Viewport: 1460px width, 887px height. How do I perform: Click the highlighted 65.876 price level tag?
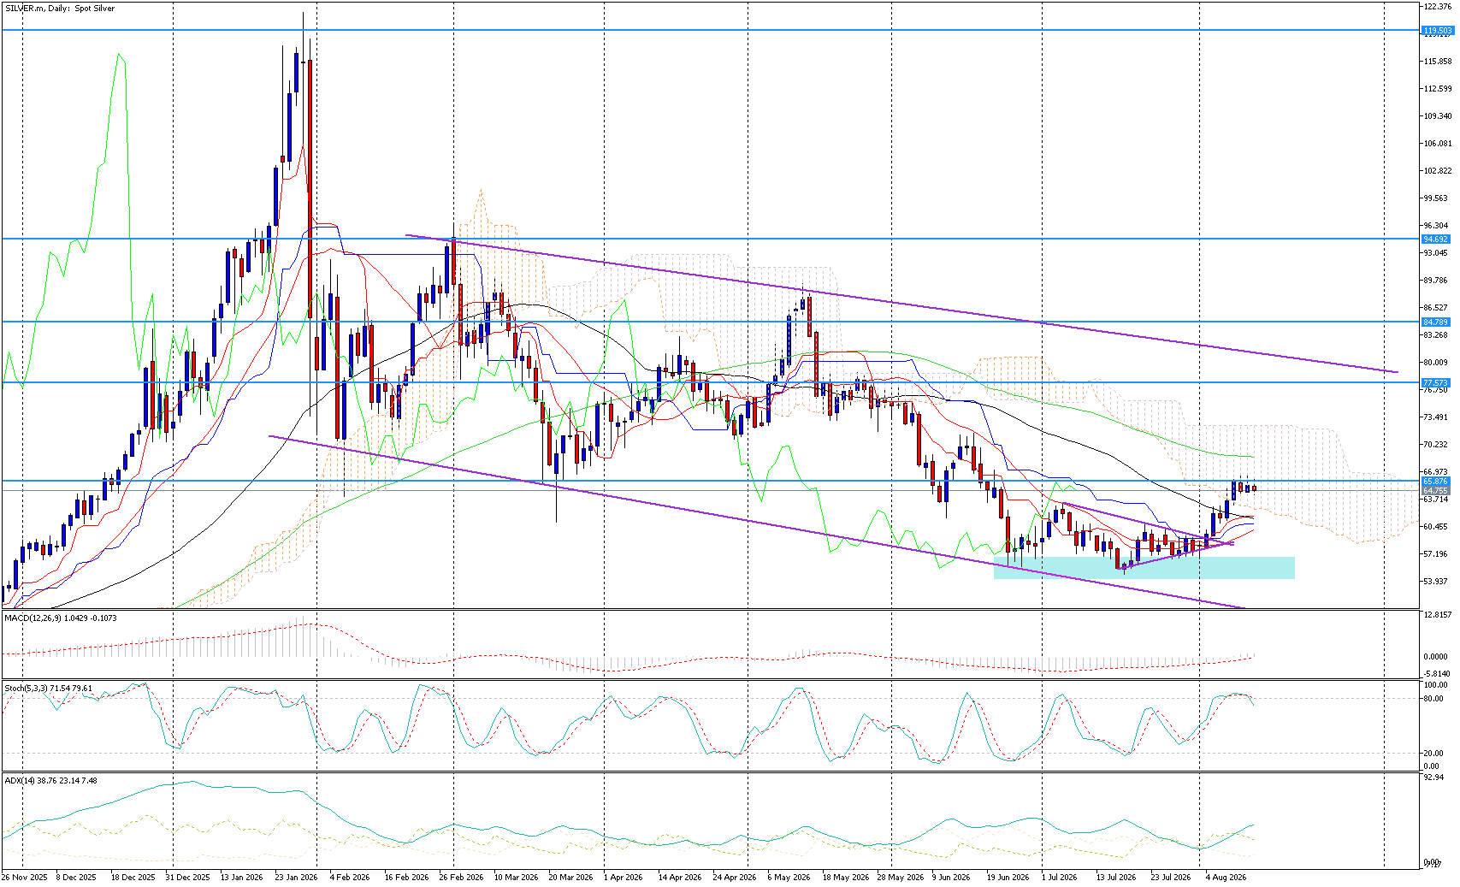(x=1435, y=482)
